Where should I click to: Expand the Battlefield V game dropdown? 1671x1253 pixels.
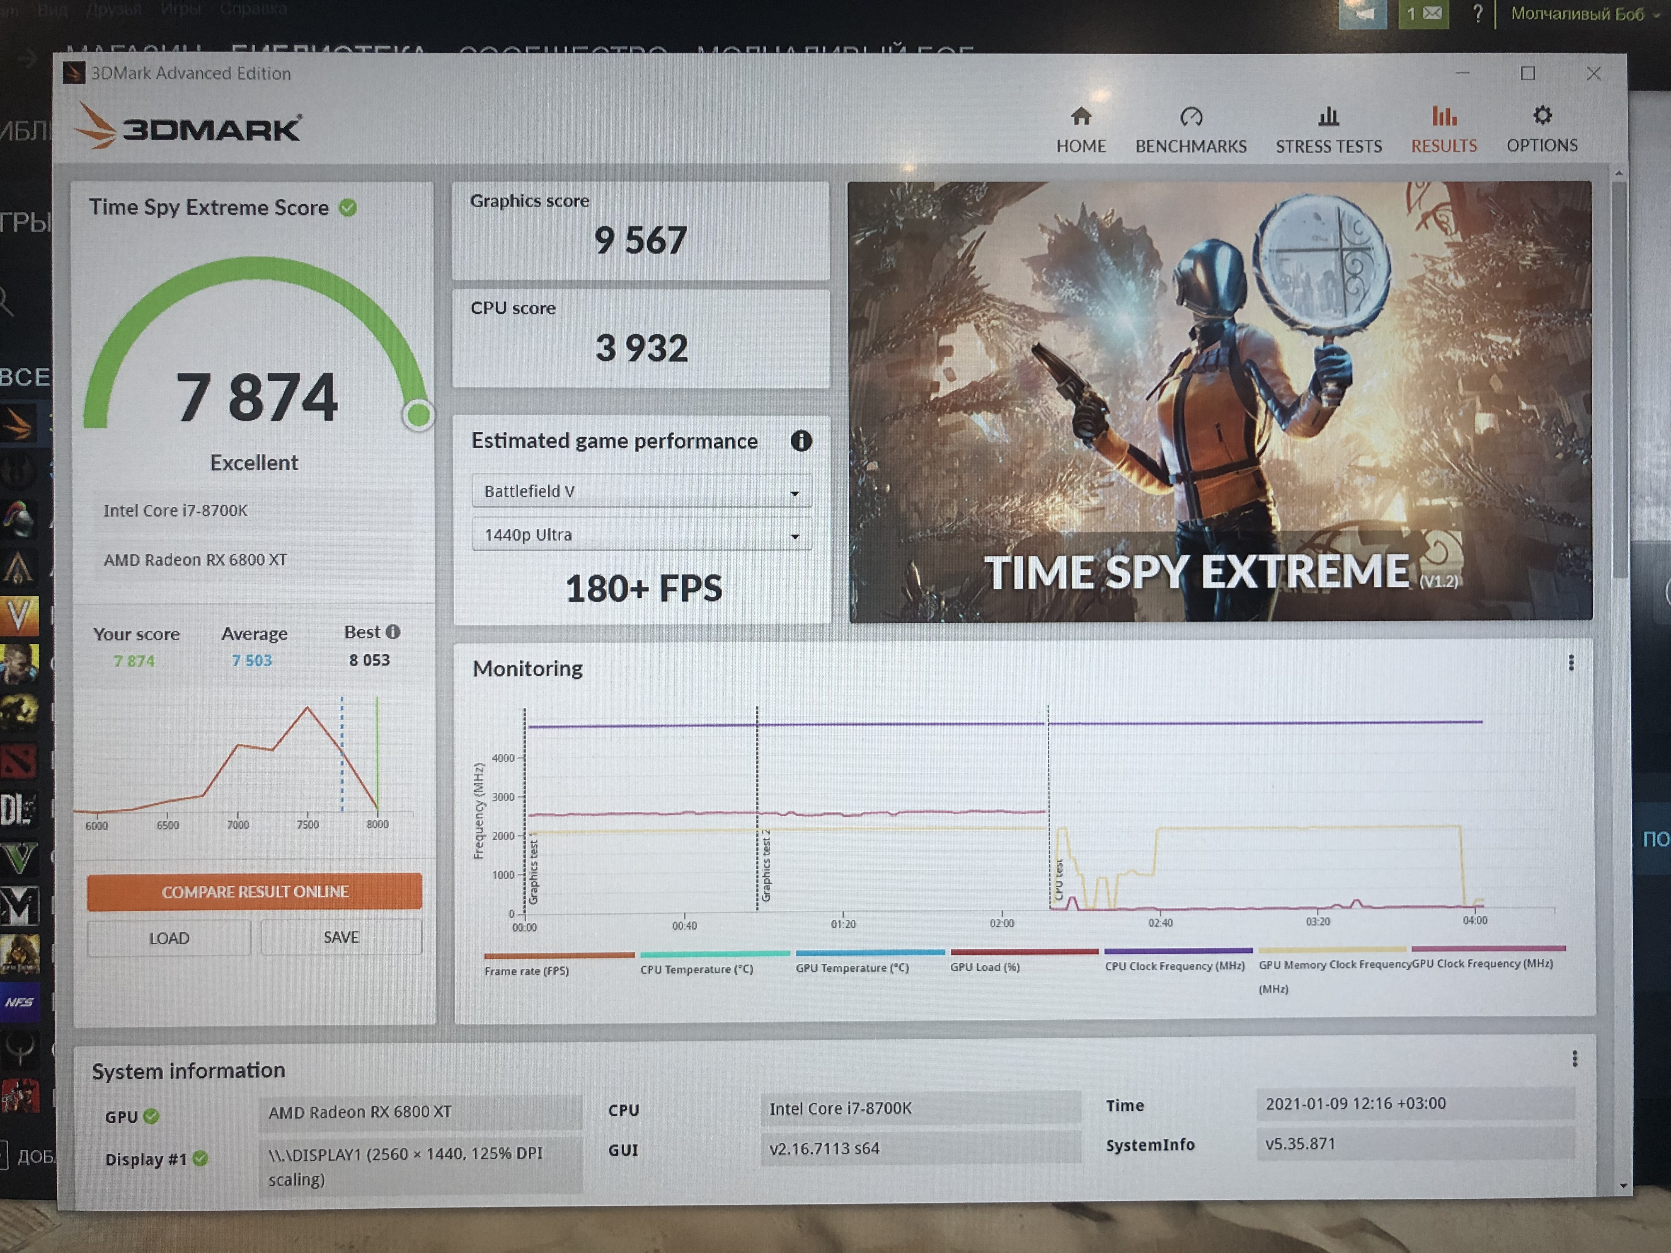pos(642,492)
